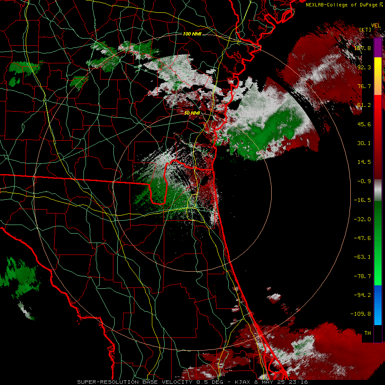Click the [KT] units label
385x385 pixels.
click(365, 30)
